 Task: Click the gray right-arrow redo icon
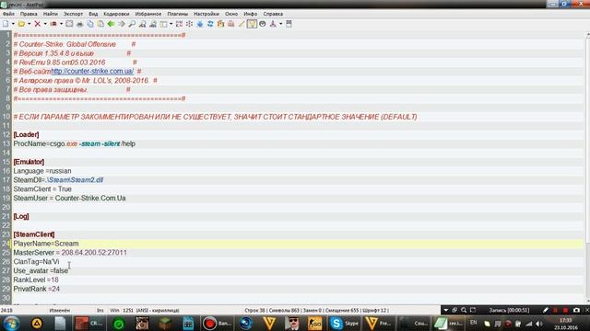coord(122,24)
